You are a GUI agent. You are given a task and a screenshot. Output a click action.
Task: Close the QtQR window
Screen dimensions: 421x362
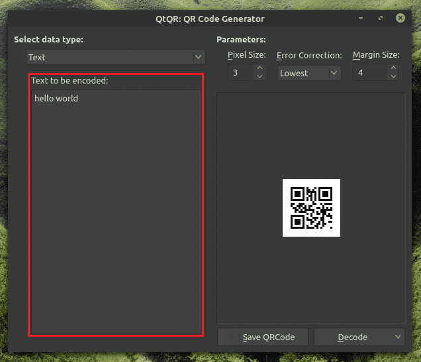pos(401,19)
